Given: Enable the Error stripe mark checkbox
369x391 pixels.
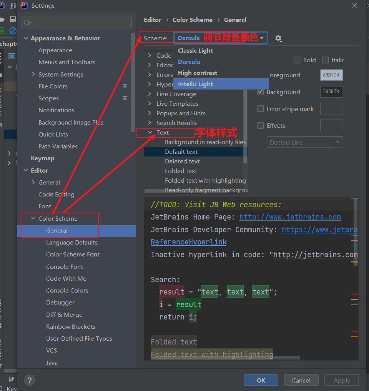Looking at the screenshot, I should coord(260,109).
